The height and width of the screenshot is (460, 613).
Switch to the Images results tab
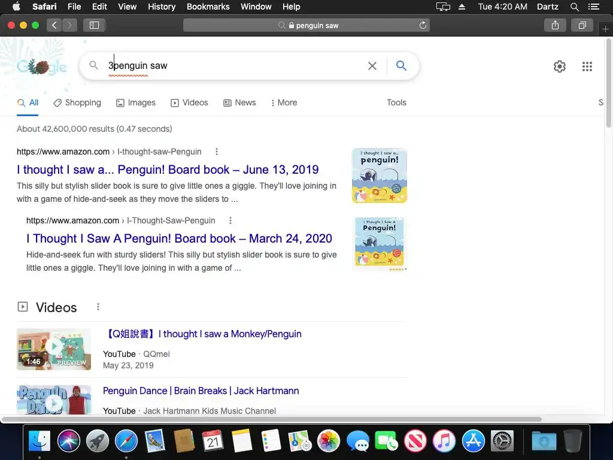(x=136, y=102)
